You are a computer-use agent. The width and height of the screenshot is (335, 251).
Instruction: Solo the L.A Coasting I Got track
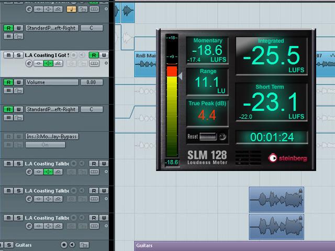tap(18, 55)
